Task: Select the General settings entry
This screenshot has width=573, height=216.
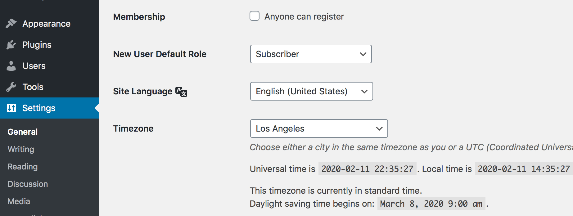Action: [22, 132]
